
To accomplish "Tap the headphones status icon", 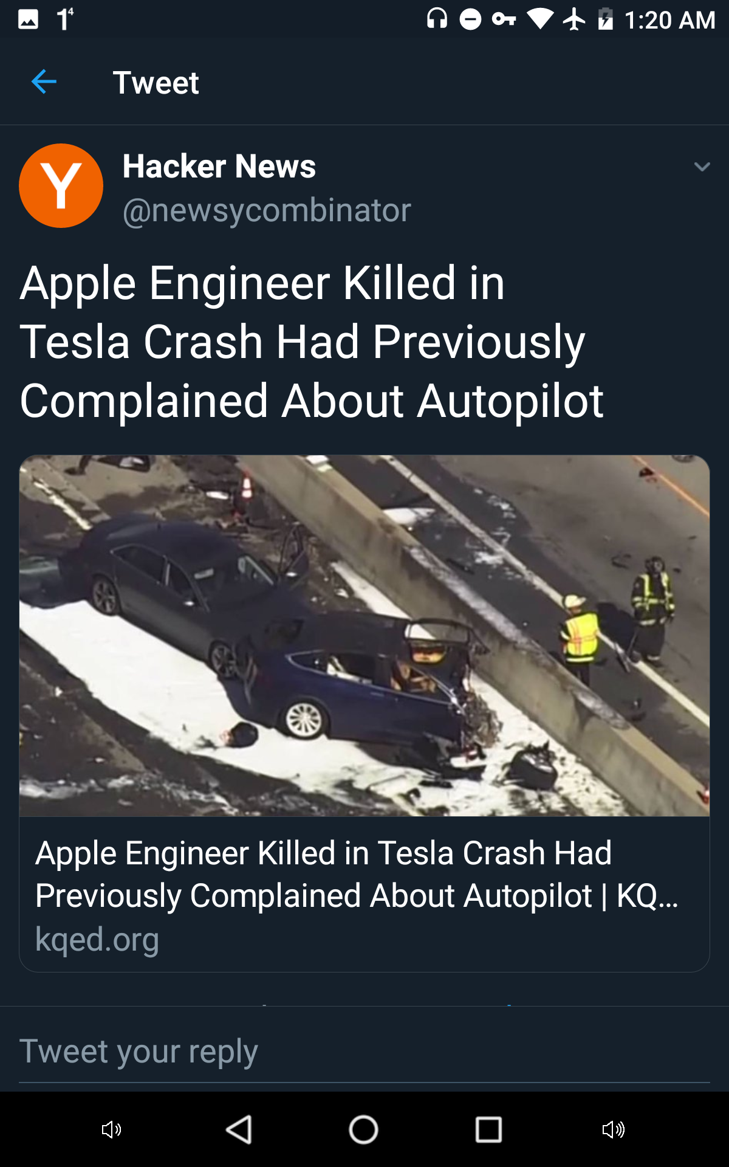I will (x=437, y=19).
